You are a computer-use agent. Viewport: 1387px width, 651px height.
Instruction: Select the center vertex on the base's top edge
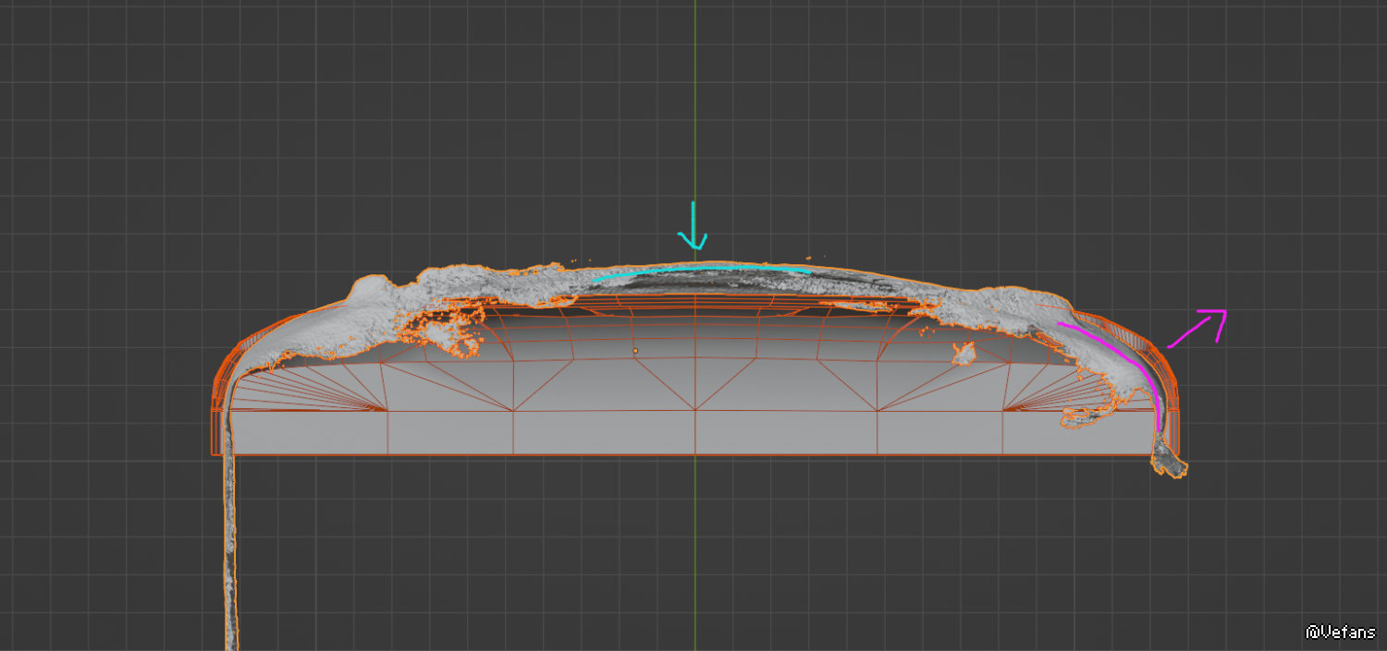click(x=695, y=410)
